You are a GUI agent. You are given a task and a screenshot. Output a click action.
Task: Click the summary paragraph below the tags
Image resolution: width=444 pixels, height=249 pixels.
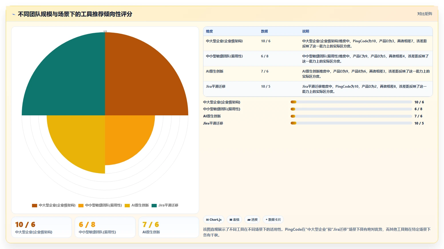(317, 232)
